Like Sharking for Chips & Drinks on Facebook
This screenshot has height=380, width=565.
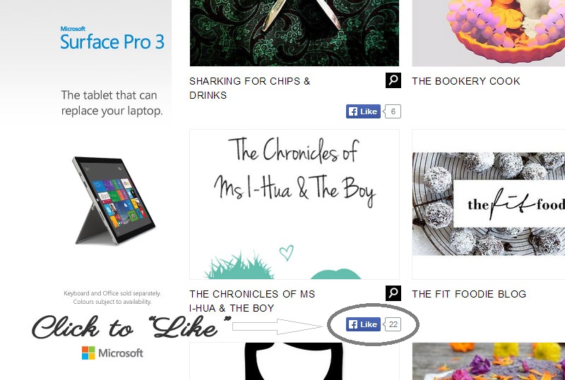(363, 111)
